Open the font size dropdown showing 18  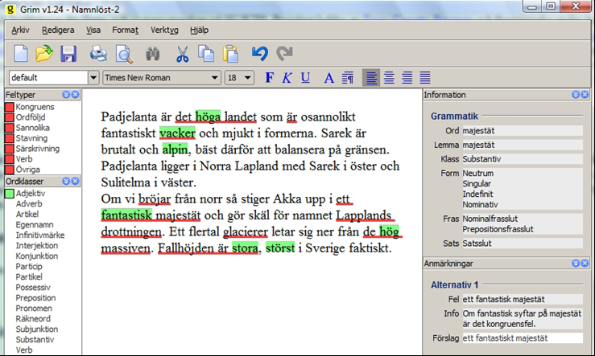(248, 78)
